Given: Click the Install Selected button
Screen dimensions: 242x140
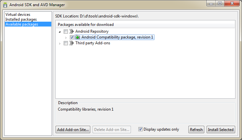Looking at the screenshot, I should [221, 130].
